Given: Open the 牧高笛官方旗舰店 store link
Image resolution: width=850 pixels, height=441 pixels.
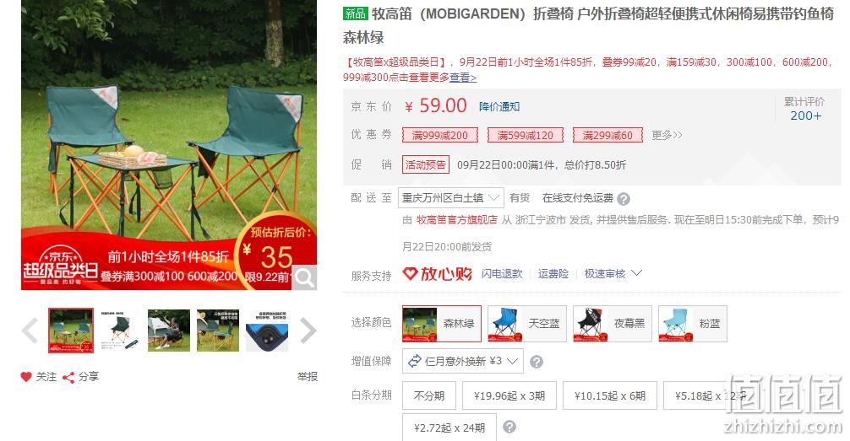Looking at the screenshot, I should pos(456,220).
